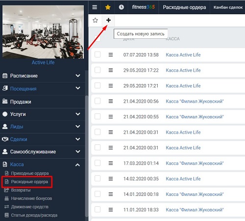Click the Лиды person icon
This screenshot has width=245, height=221.
coord(5,126)
